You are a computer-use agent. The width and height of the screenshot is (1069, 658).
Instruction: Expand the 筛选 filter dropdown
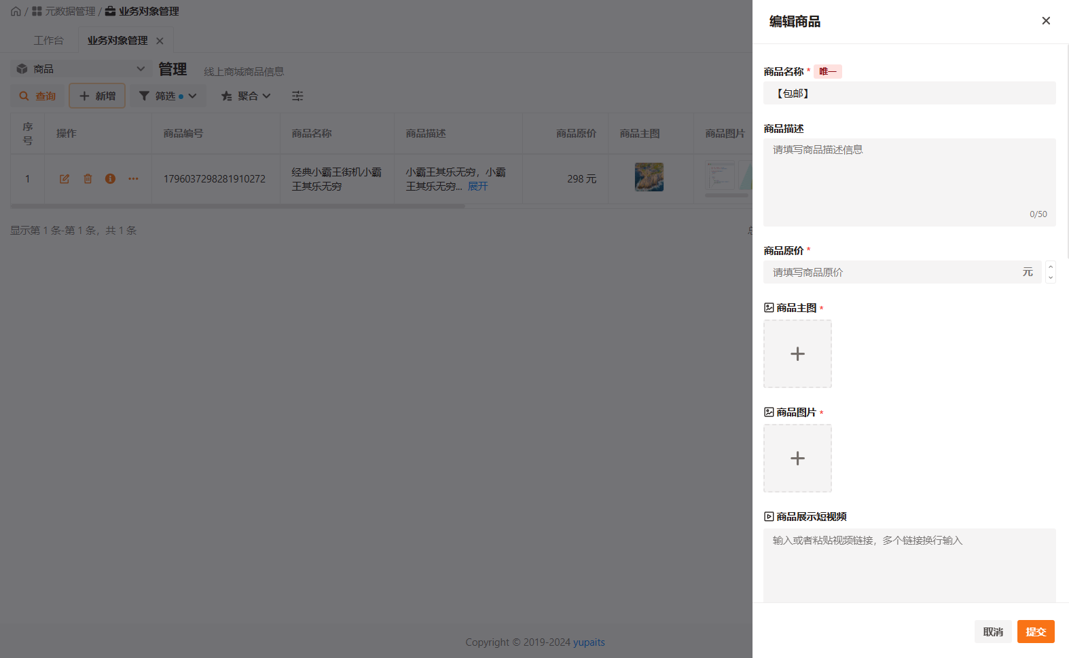168,96
